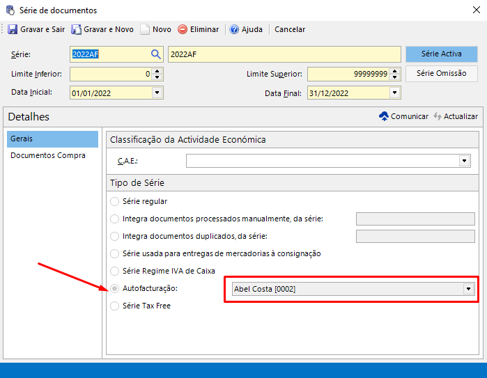Click the Novo blank document icon
This screenshot has width=487, height=378.
pyautogui.click(x=145, y=29)
